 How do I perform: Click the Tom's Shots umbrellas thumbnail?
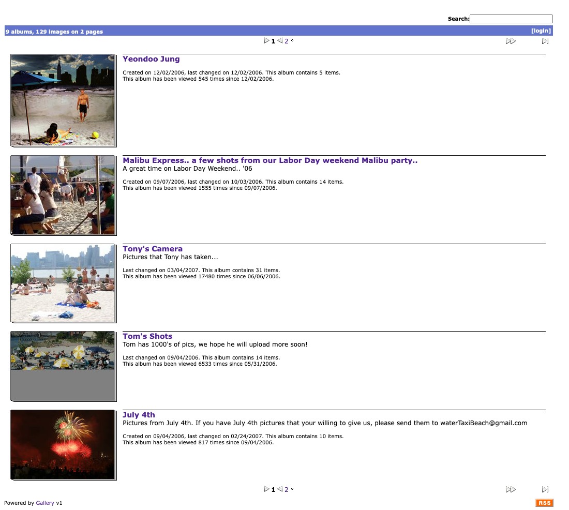click(63, 366)
